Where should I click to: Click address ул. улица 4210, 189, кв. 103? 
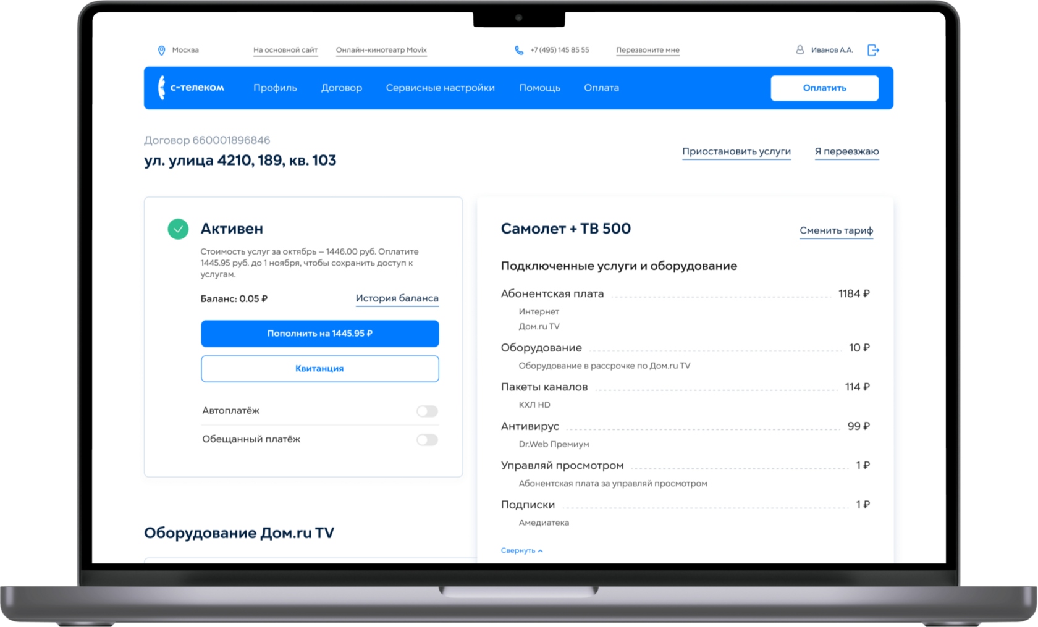pyautogui.click(x=240, y=161)
